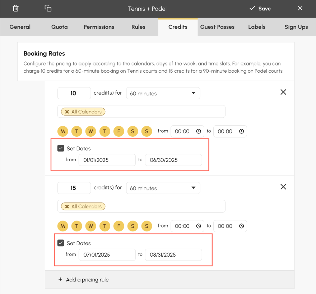Remove the 15-credit pricing rule
316x294 pixels.
(283, 187)
